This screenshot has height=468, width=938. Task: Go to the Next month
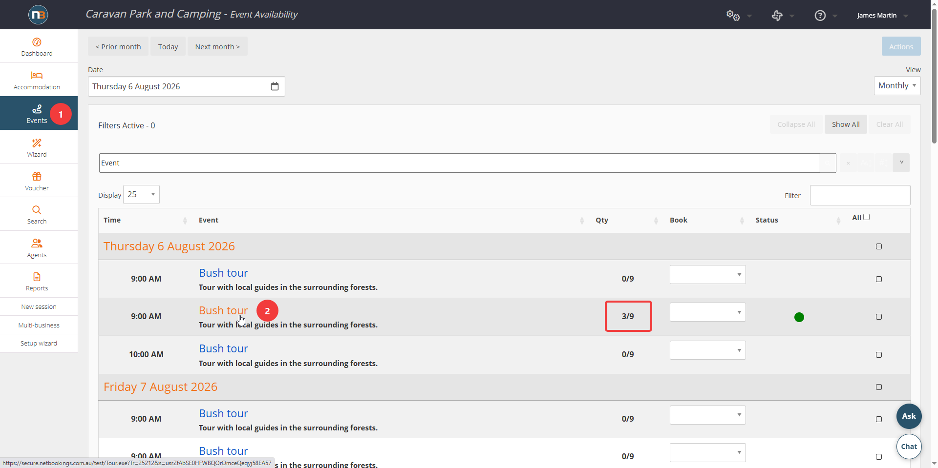click(x=217, y=46)
